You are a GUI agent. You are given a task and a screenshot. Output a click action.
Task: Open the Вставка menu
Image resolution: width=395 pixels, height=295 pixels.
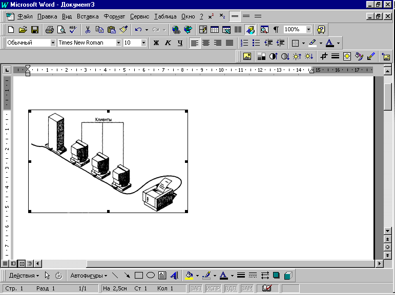[88, 16]
